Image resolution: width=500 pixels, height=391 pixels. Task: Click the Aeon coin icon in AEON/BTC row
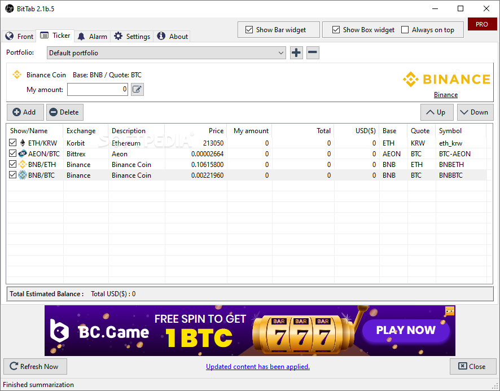[23, 153]
